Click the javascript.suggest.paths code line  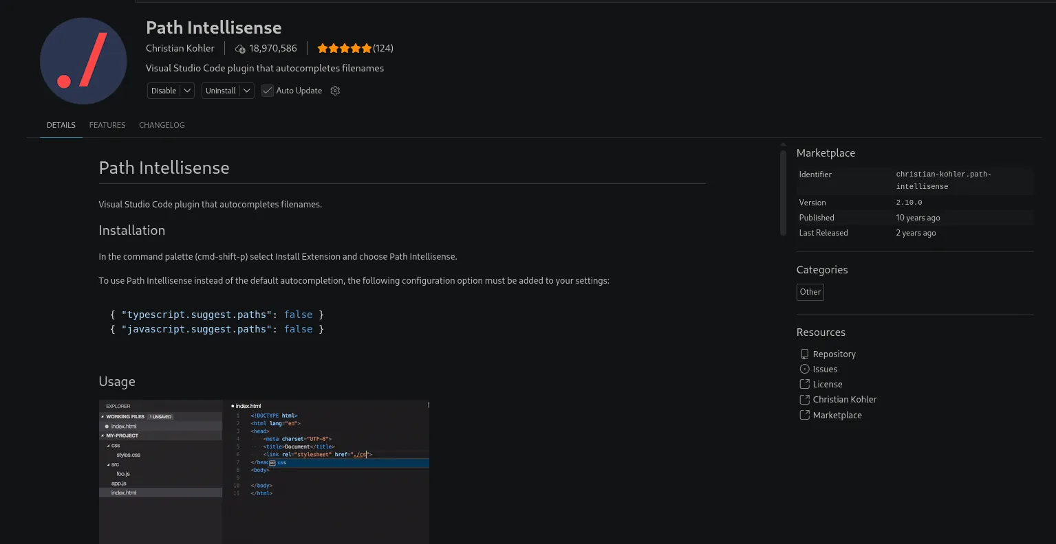217,329
